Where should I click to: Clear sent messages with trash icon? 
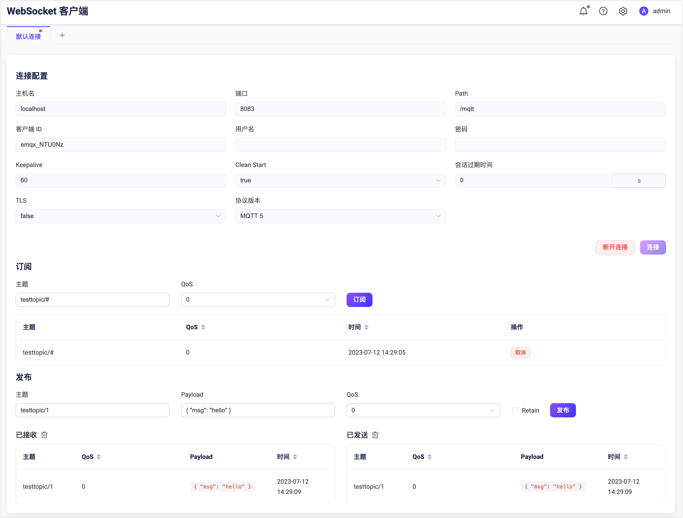[x=375, y=435]
